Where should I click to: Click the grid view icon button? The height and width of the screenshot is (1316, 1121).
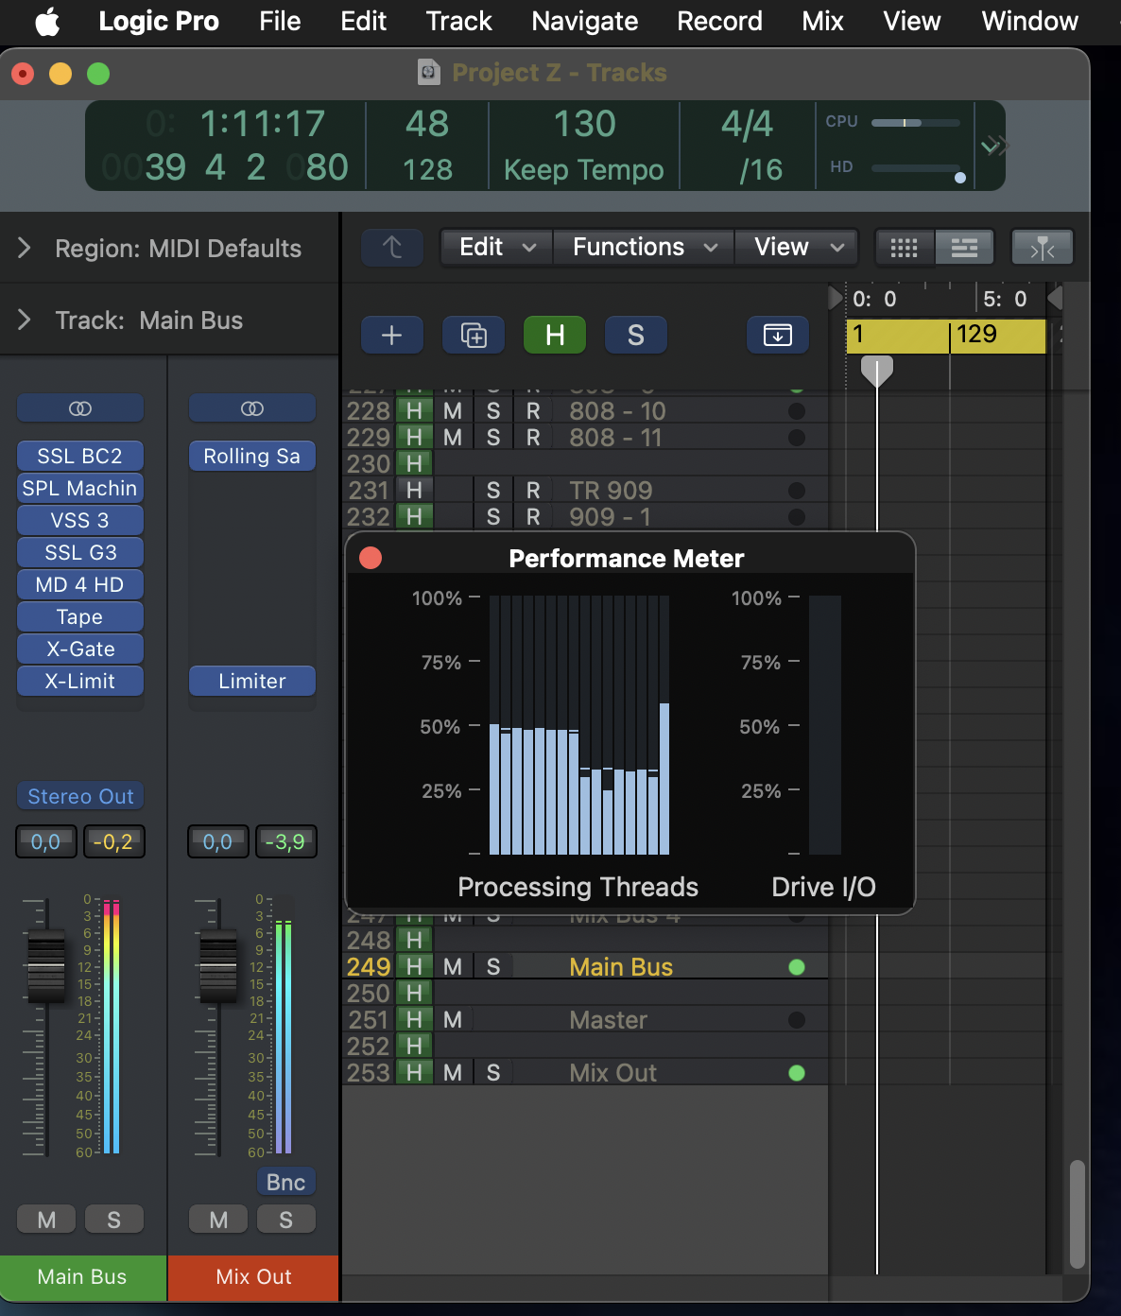(904, 248)
